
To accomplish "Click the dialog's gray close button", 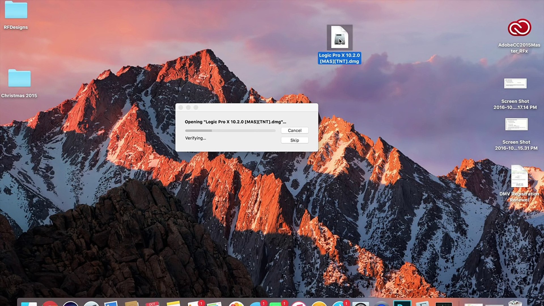I will (181, 107).
